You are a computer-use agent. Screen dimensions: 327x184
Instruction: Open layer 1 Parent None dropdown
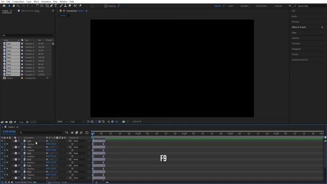80,141
